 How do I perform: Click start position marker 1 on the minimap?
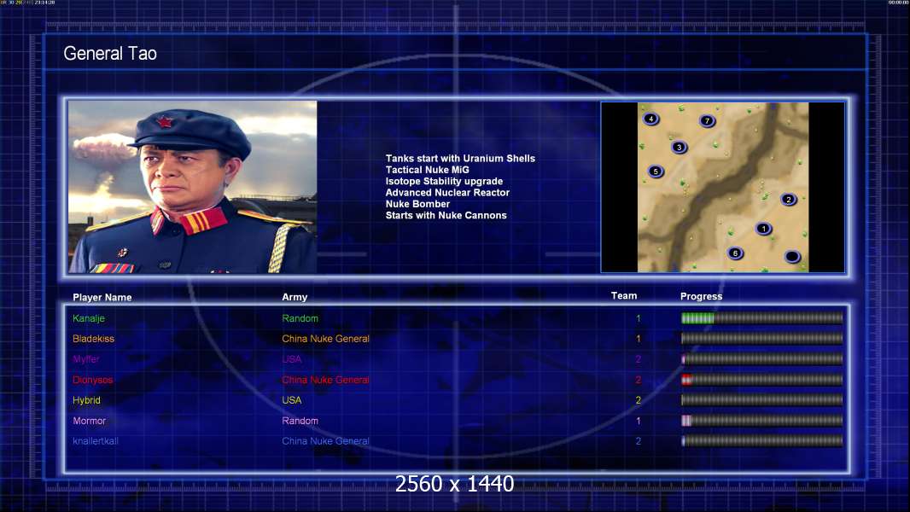point(764,229)
